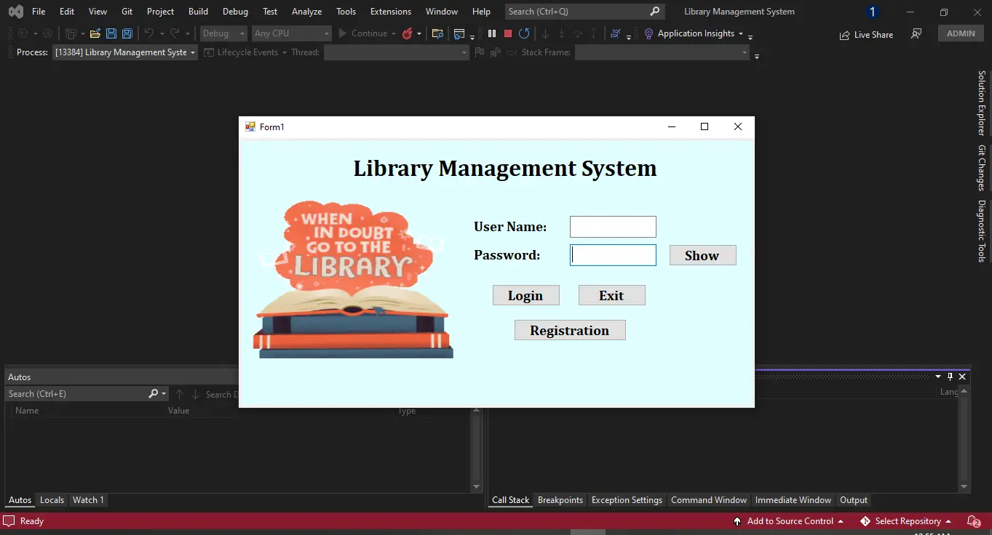The width and height of the screenshot is (992, 535).
Task: Click Registration button in Form1
Action: click(569, 330)
